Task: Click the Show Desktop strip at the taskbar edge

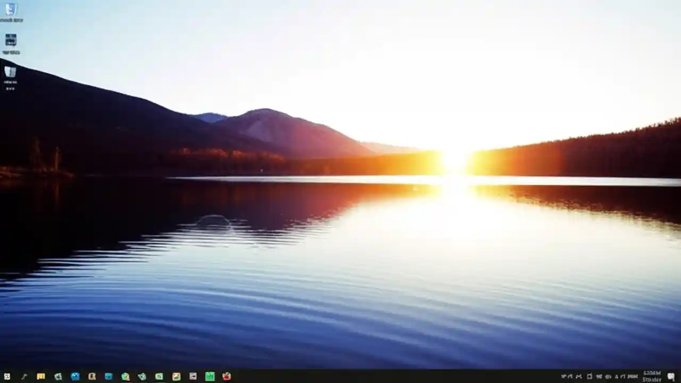Action: (x=680, y=377)
